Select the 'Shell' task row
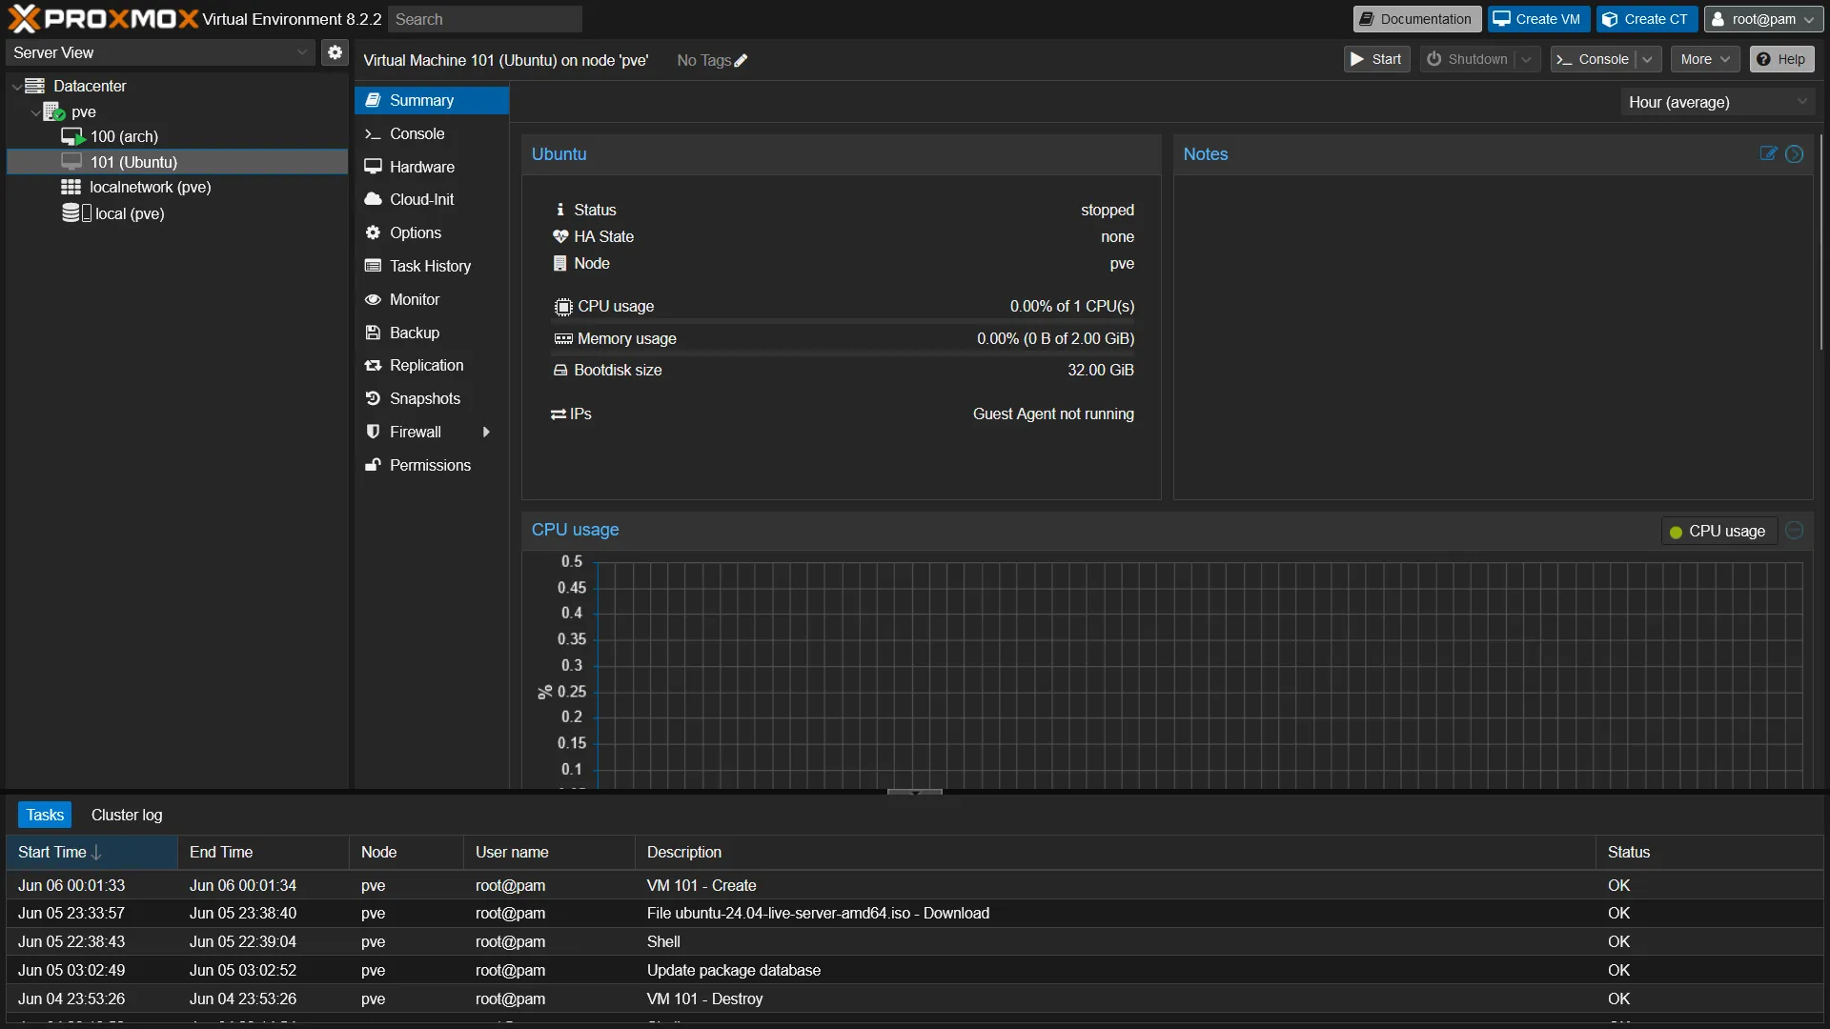The image size is (1830, 1029). click(x=915, y=941)
